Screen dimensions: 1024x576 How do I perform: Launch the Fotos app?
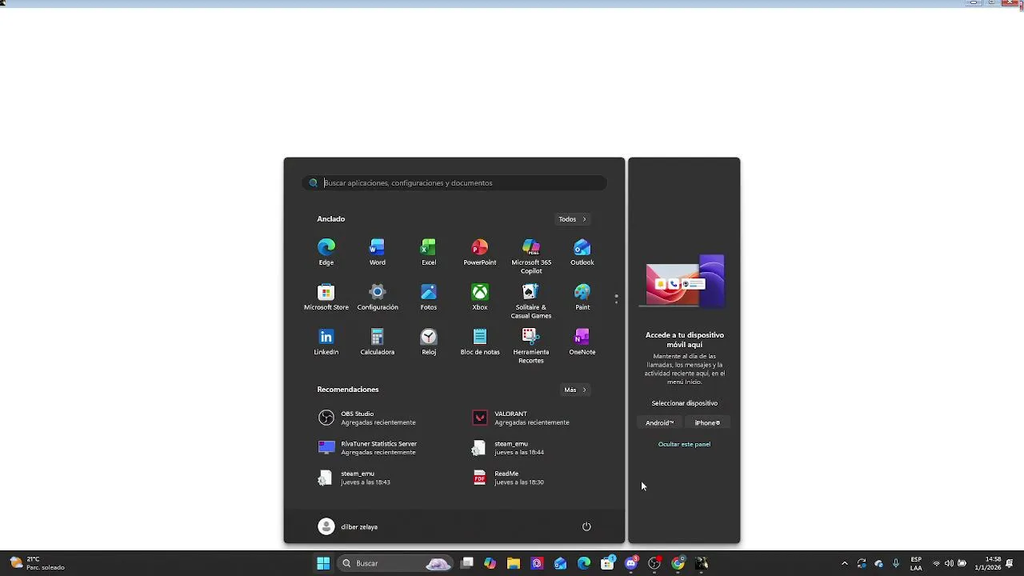click(x=429, y=297)
